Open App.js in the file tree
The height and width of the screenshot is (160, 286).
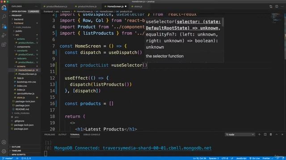pos(20,78)
